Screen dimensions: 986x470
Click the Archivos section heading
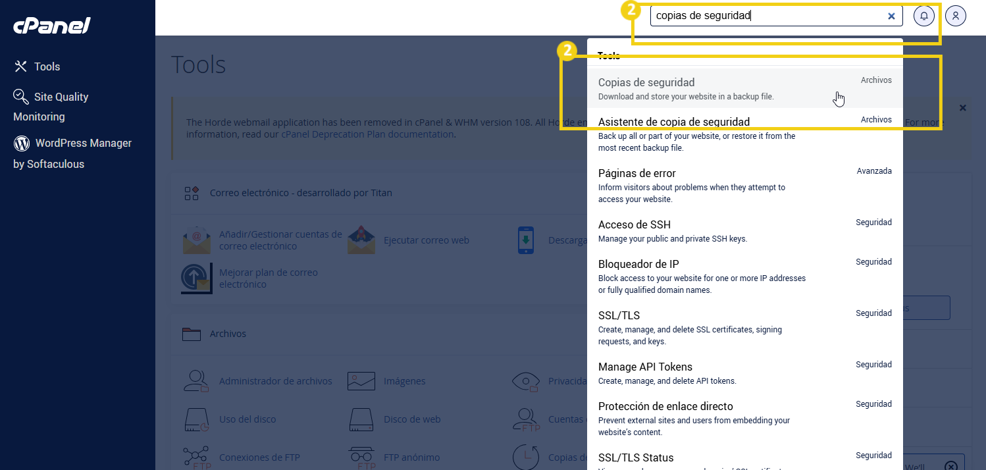point(228,334)
